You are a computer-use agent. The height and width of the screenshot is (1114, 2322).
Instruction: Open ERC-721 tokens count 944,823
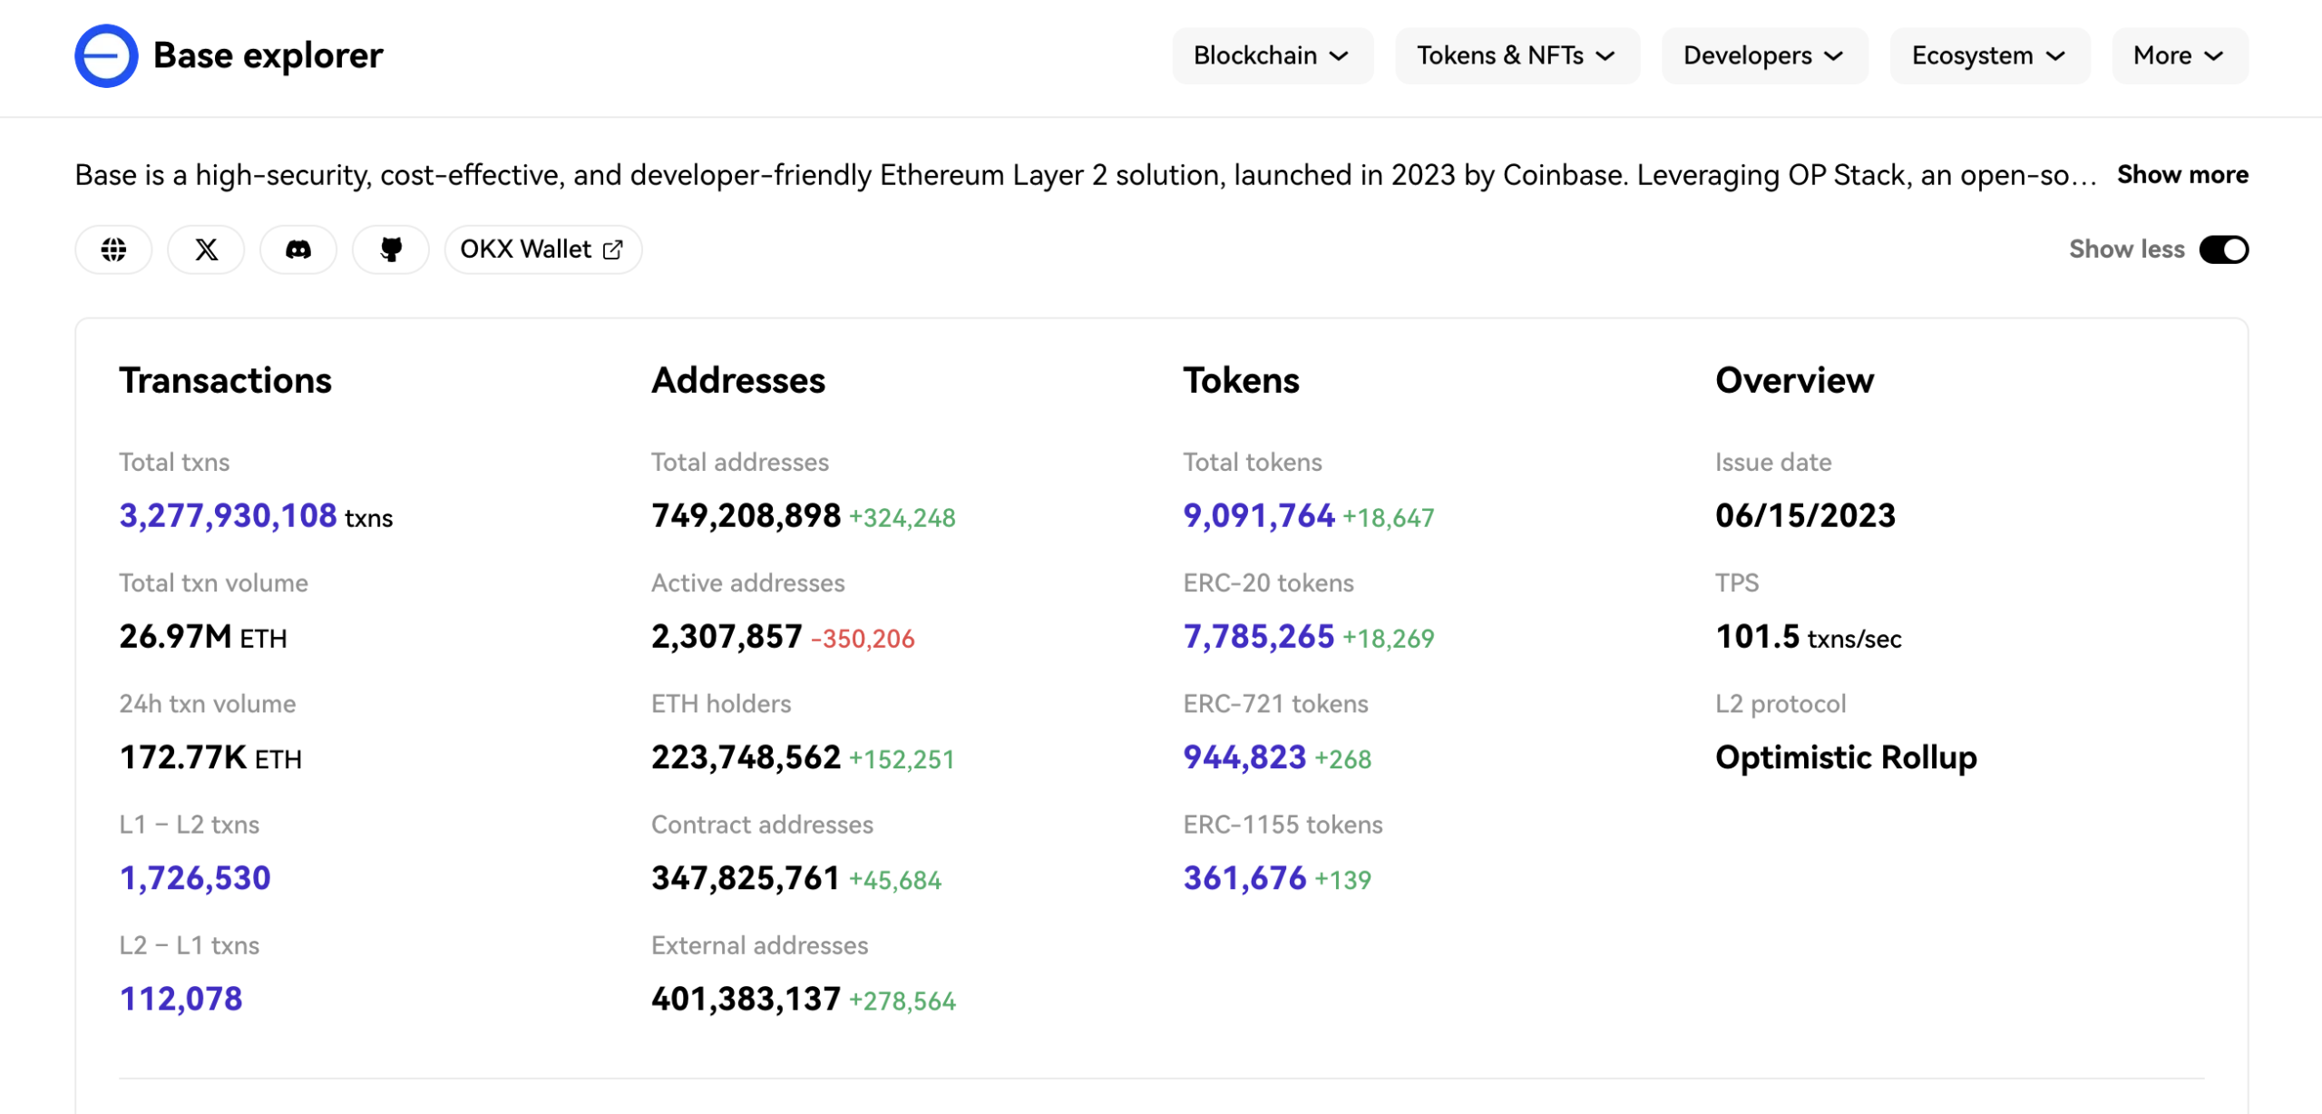coord(1244,757)
